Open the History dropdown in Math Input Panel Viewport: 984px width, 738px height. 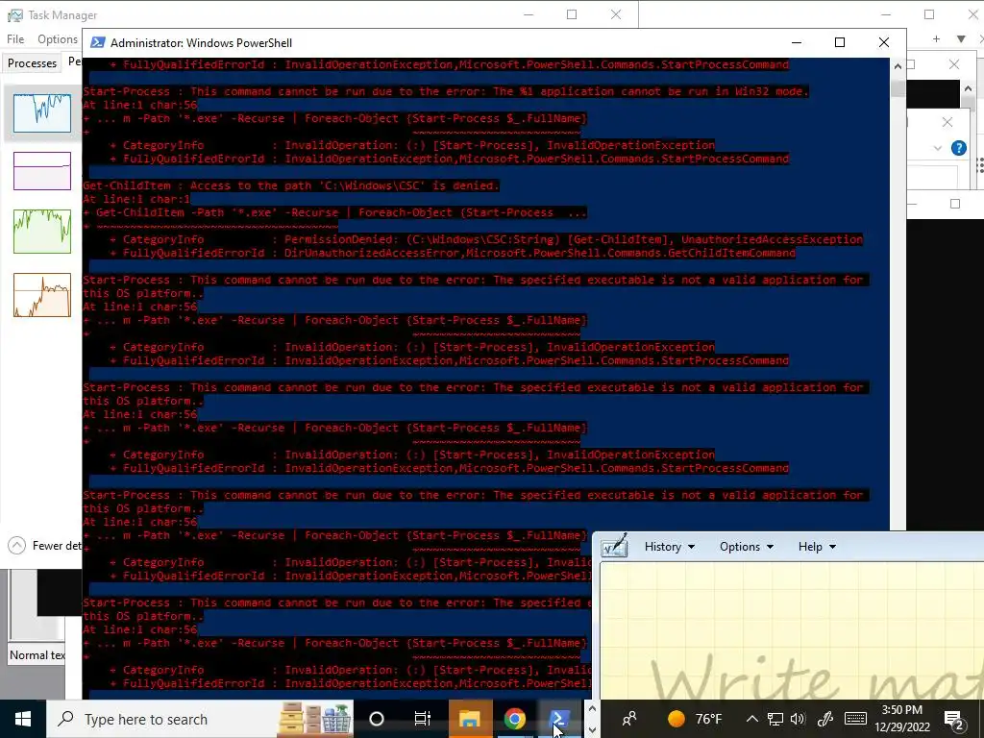[669, 547]
